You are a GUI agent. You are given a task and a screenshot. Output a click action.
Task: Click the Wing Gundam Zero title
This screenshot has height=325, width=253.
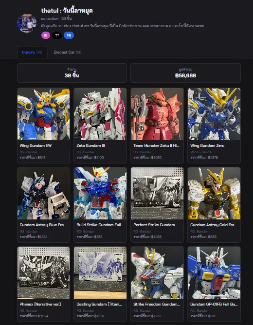tap(207, 145)
